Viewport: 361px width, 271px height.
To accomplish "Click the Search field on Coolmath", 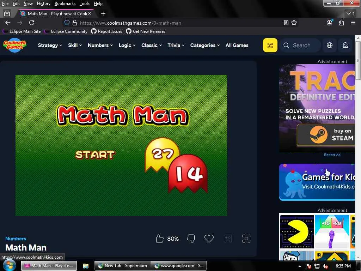I will point(300,45).
